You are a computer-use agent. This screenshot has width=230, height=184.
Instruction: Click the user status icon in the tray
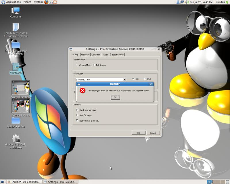tap(178, 2)
